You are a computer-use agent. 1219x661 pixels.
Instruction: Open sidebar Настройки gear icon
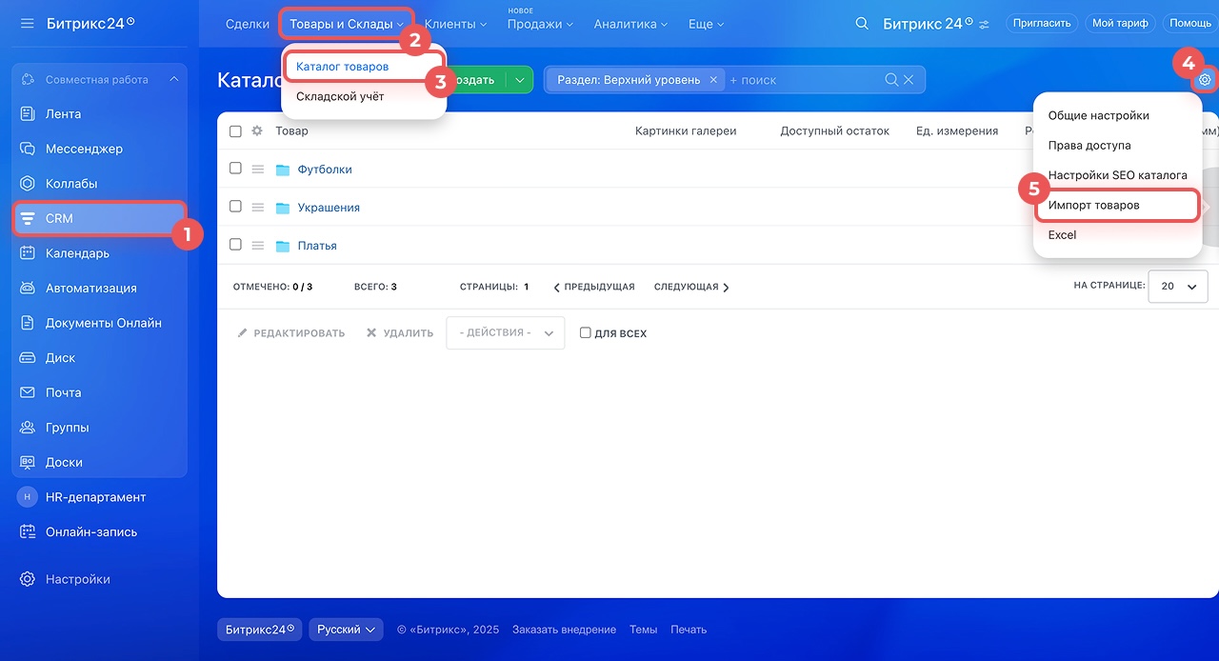tap(28, 579)
